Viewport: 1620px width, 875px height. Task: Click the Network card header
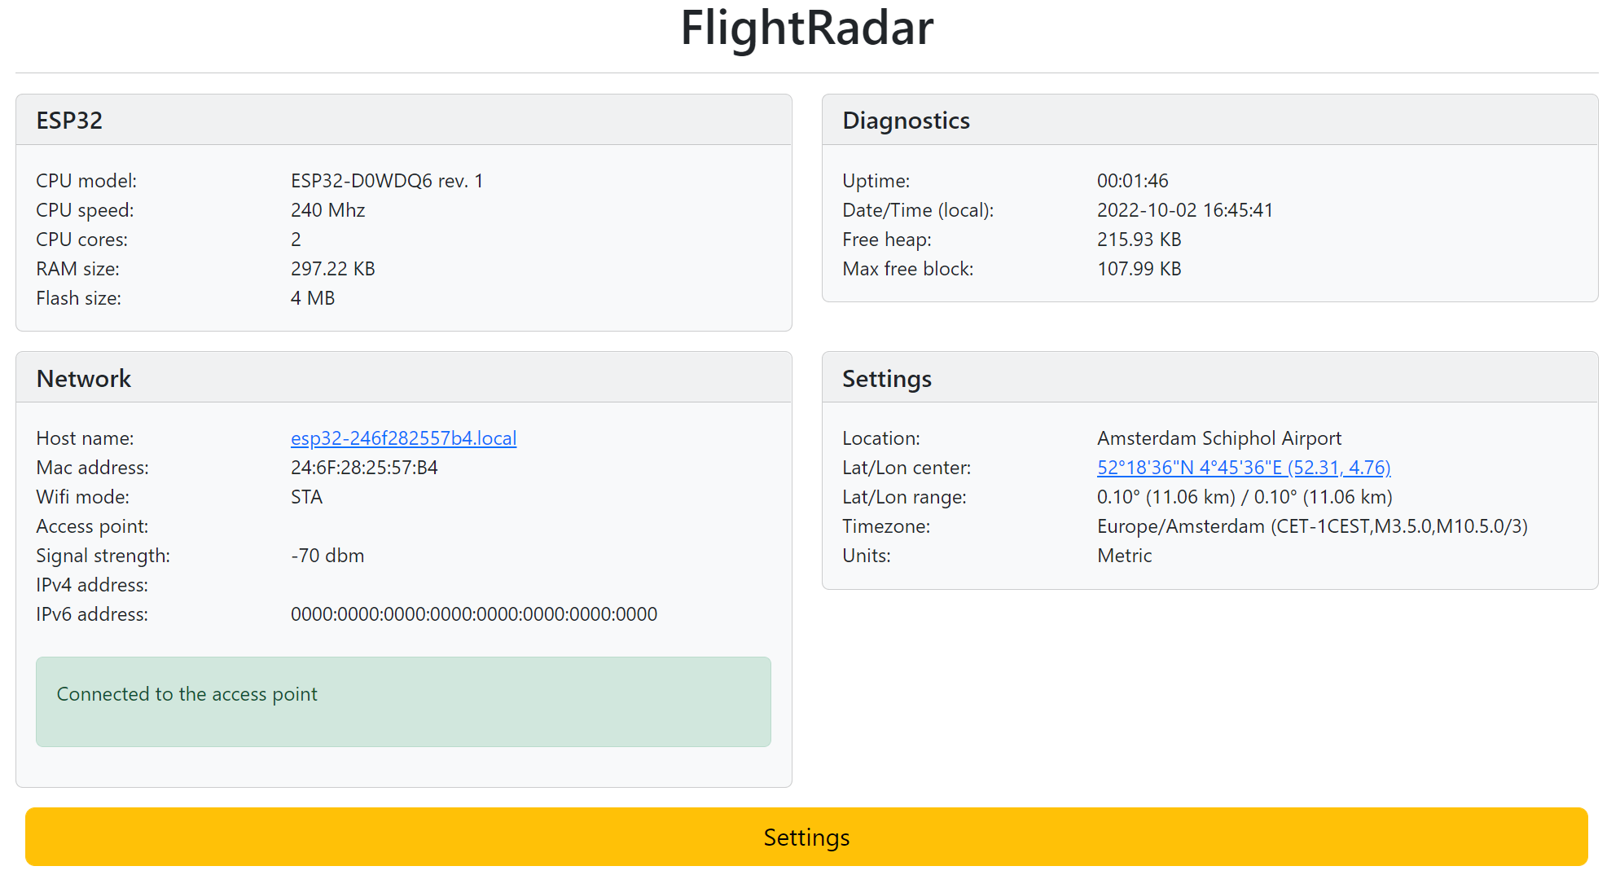tap(404, 378)
